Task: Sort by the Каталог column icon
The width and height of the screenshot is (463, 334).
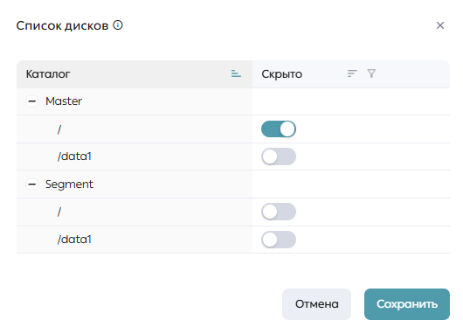Action: (236, 73)
